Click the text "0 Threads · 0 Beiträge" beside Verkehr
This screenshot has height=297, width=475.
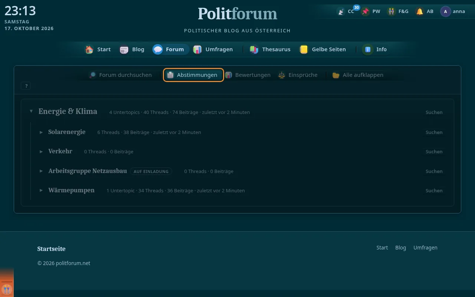(109, 151)
